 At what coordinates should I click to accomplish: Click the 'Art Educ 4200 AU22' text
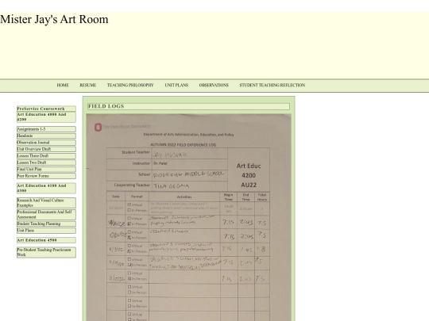[x=249, y=175]
